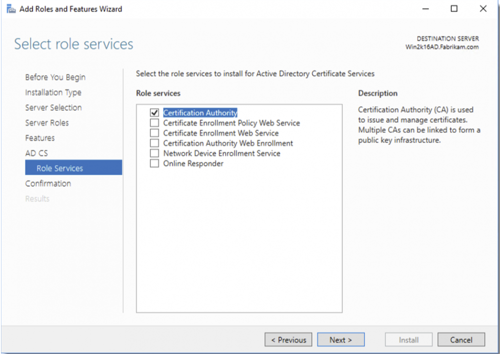Screen dimensions: 500x354
Task: Check Certificate Enrollment Policy Web Service
Action: click(154, 123)
